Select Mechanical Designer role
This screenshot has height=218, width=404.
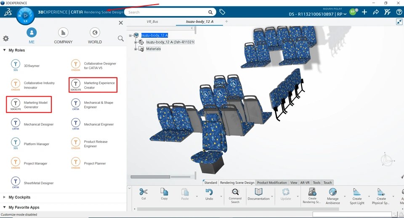32,124
